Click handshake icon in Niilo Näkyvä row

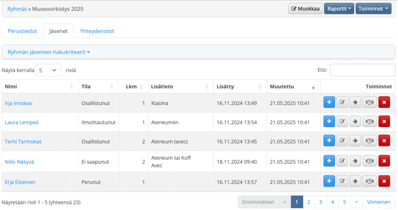[x=370, y=161]
